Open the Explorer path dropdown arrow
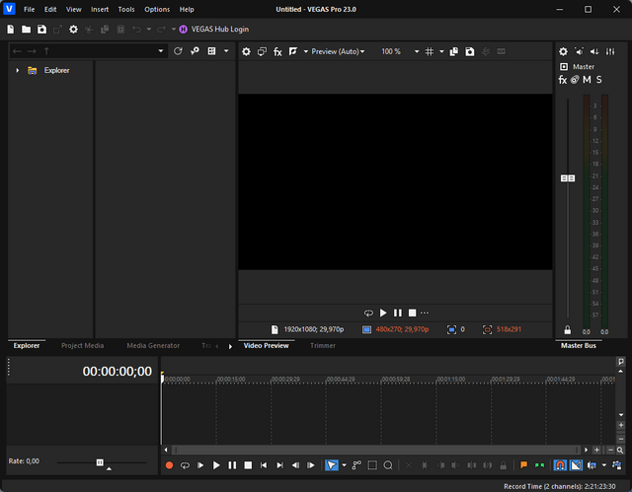This screenshot has width=632, height=492. coord(161,51)
